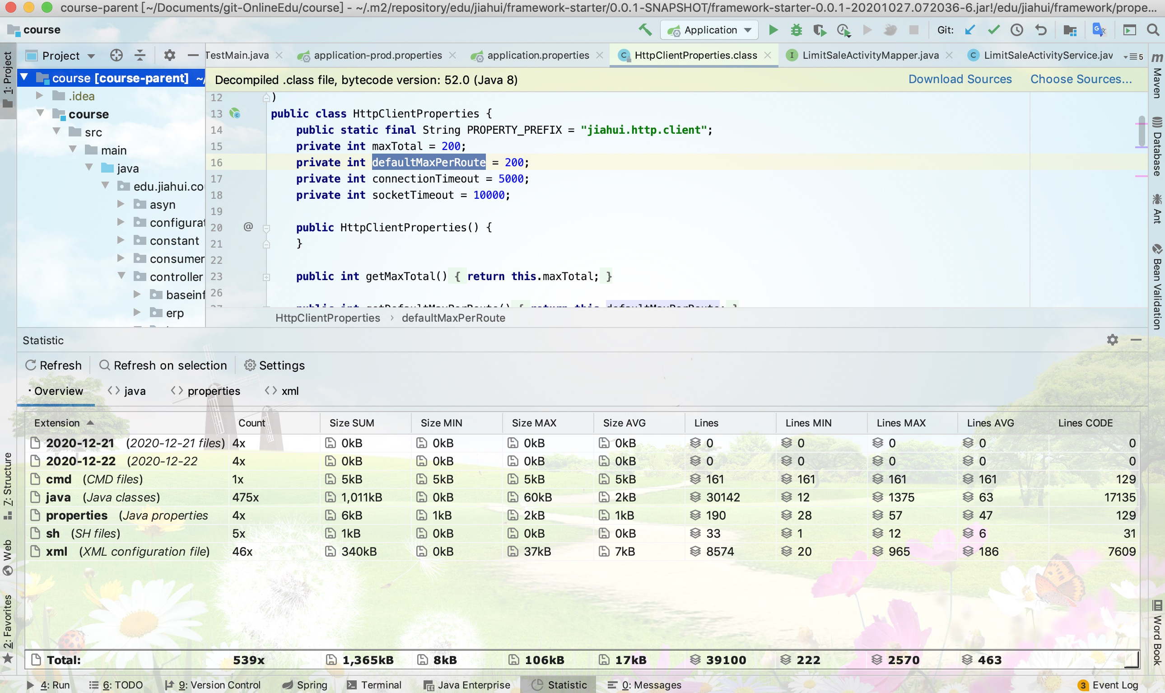Image resolution: width=1165 pixels, height=693 pixels.
Task: Toggle Refresh on selection option
Action: pyautogui.click(x=163, y=365)
